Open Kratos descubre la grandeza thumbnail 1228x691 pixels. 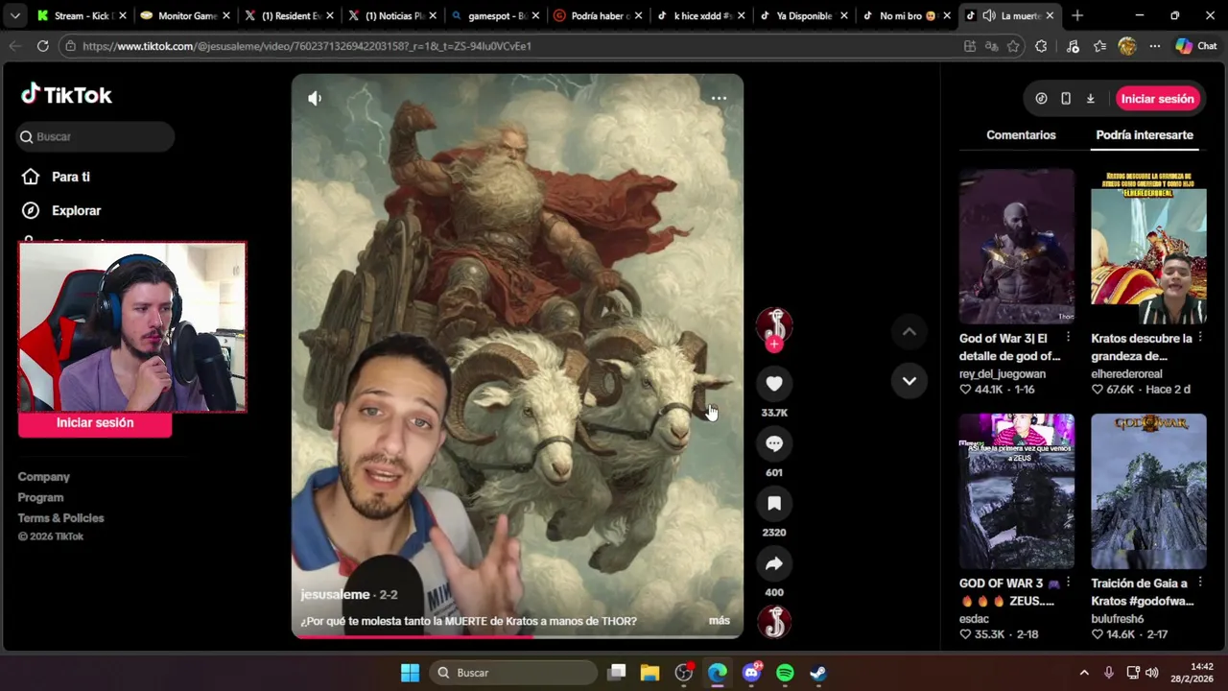(1148, 247)
